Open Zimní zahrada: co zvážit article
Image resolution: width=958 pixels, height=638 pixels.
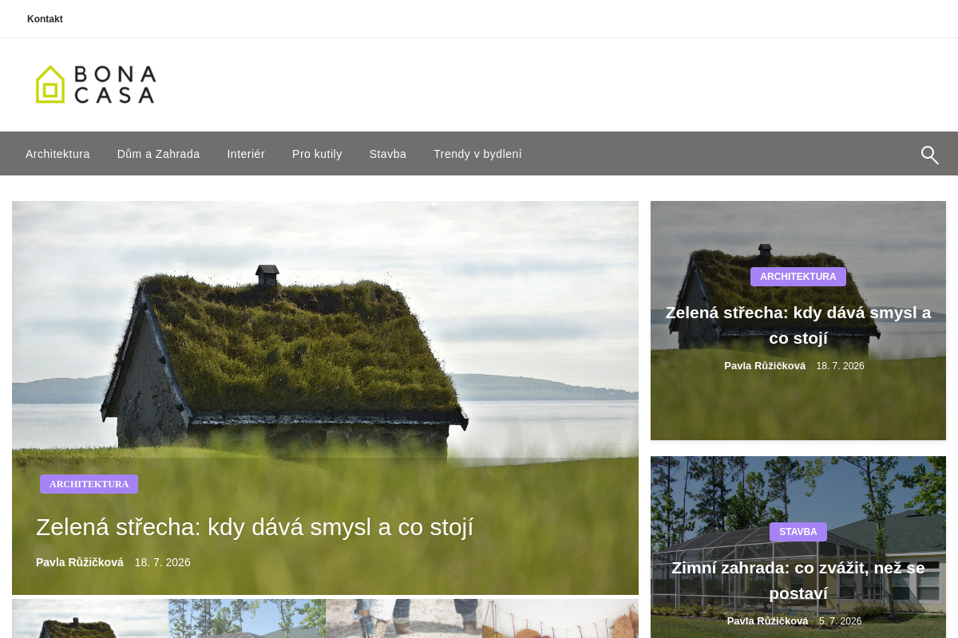pyautogui.click(x=798, y=581)
